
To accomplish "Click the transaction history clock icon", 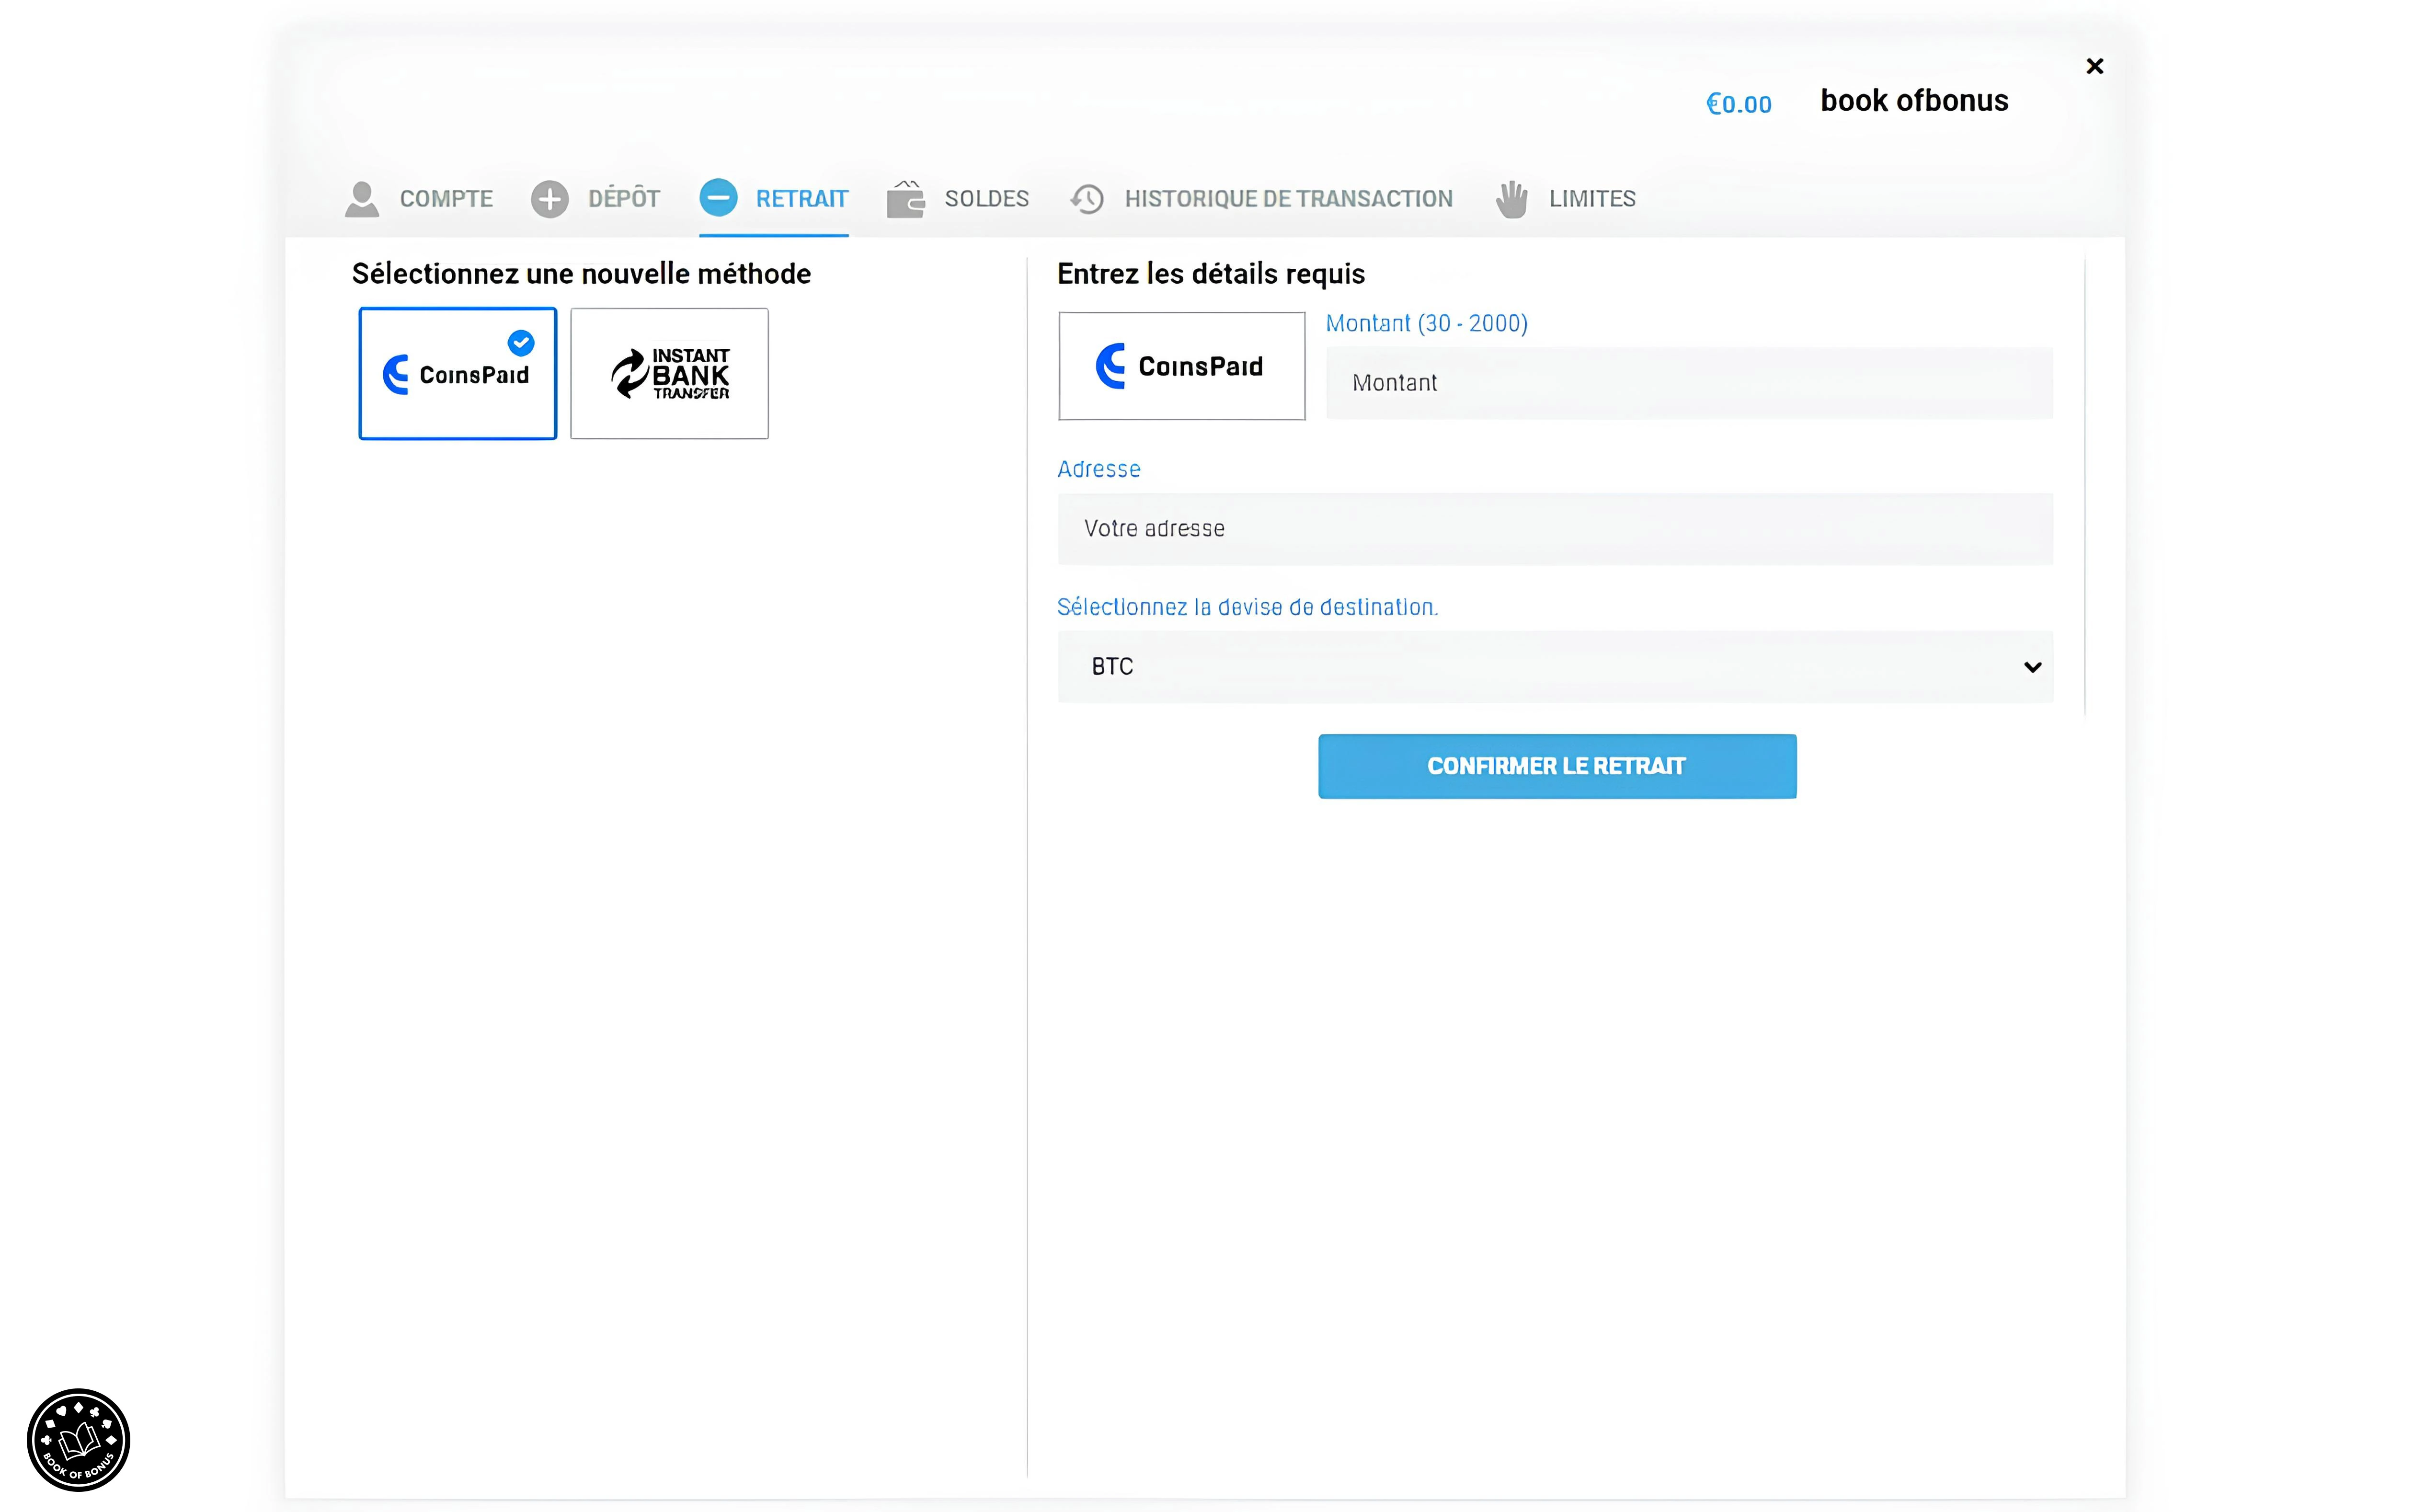I will click(x=1087, y=199).
